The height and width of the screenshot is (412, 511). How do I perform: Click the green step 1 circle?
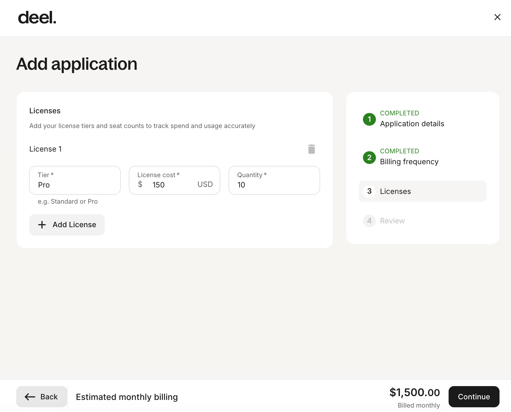pos(369,119)
